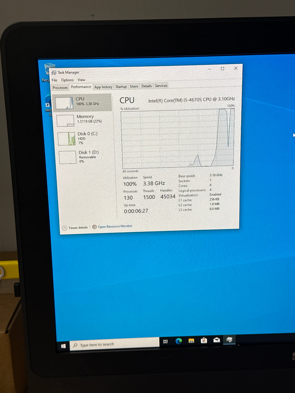The height and width of the screenshot is (393, 295).
Task: Open Task View from the taskbar
Action: pos(165,341)
